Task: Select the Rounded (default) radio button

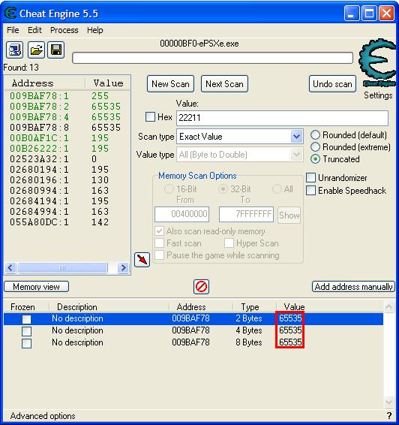Action: pos(315,135)
